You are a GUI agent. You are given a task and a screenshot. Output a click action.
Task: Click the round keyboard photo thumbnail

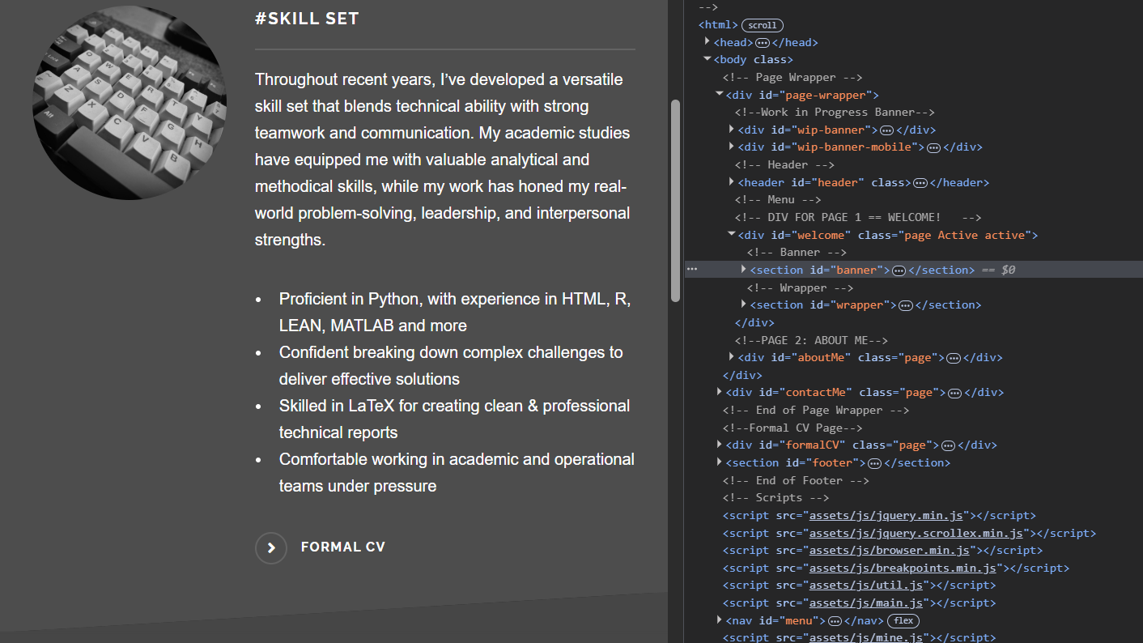pyautogui.click(x=130, y=103)
